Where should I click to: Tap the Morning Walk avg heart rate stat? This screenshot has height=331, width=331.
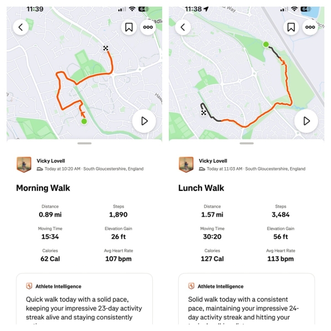119,255
